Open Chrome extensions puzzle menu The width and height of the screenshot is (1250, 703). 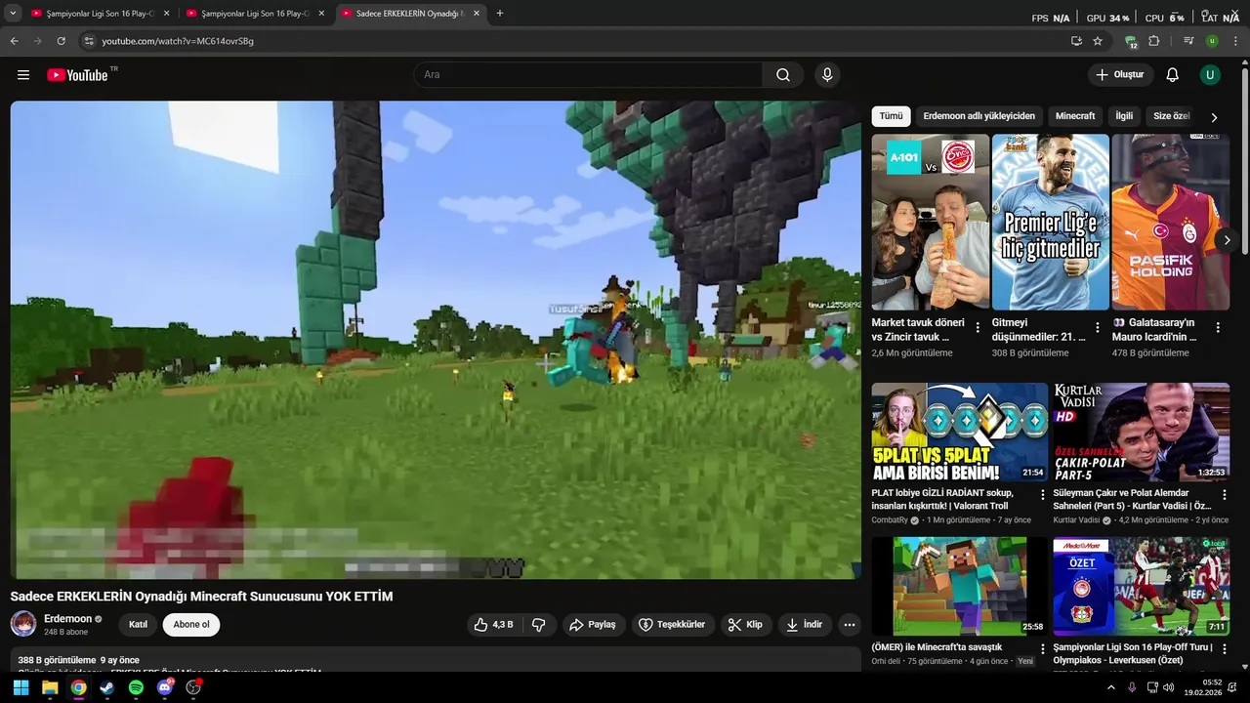coord(1154,41)
